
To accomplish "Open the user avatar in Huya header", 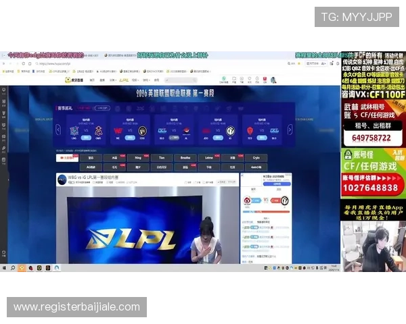I will click(273, 80).
